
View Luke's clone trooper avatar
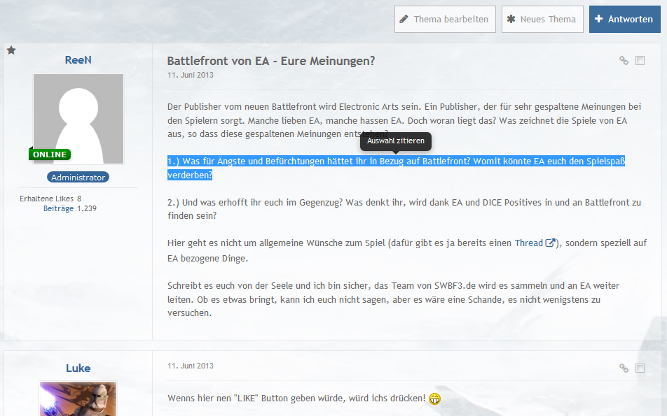[x=78, y=399]
